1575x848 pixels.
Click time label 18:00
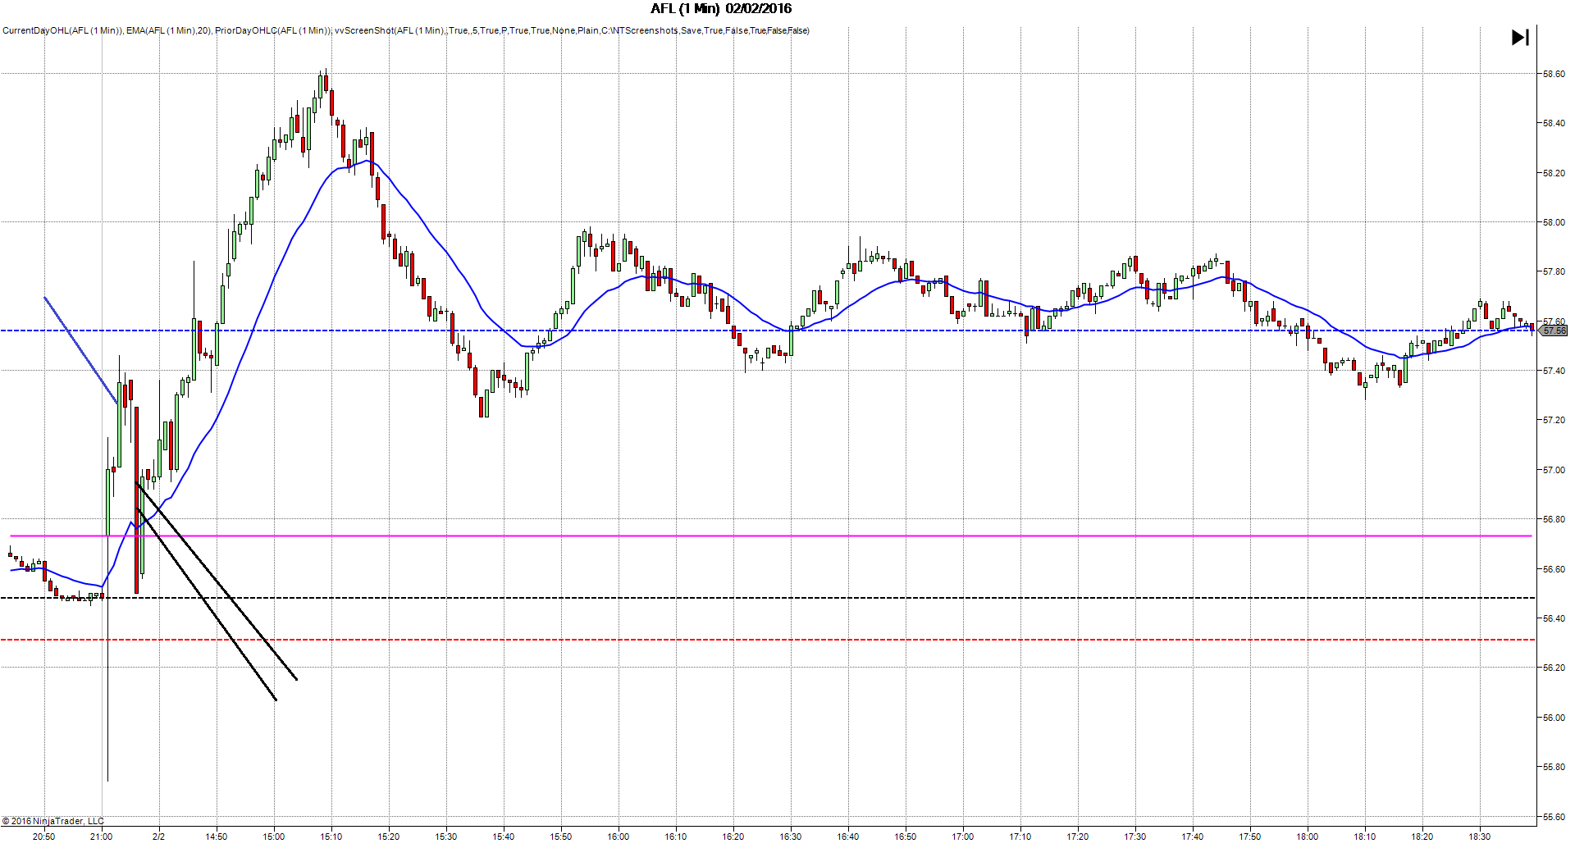(x=1308, y=837)
